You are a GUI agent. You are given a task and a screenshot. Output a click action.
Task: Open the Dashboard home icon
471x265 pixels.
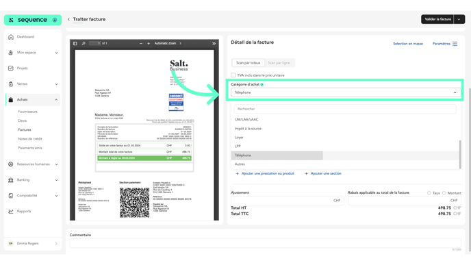11,37
